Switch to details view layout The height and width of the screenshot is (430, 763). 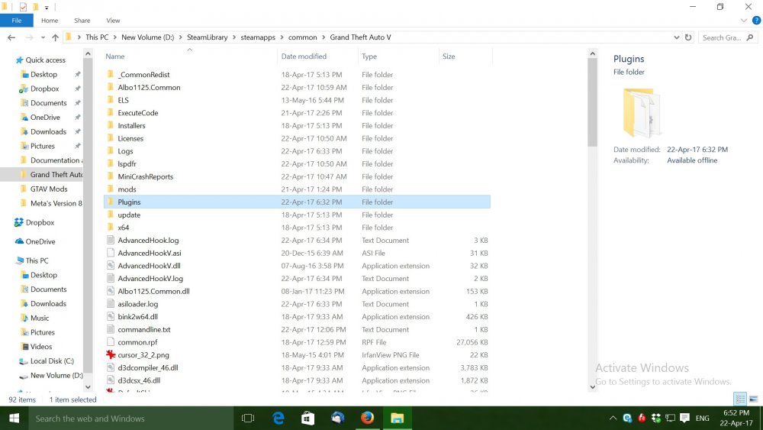(x=740, y=399)
